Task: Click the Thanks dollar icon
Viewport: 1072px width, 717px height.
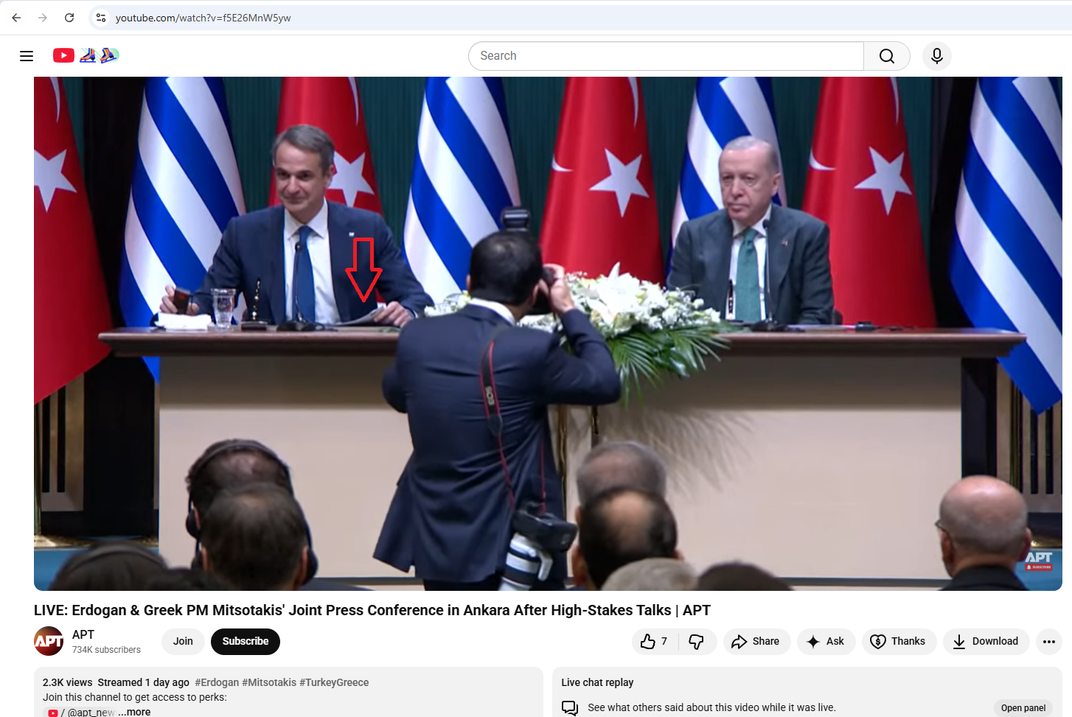Action: (x=877, y=642)
